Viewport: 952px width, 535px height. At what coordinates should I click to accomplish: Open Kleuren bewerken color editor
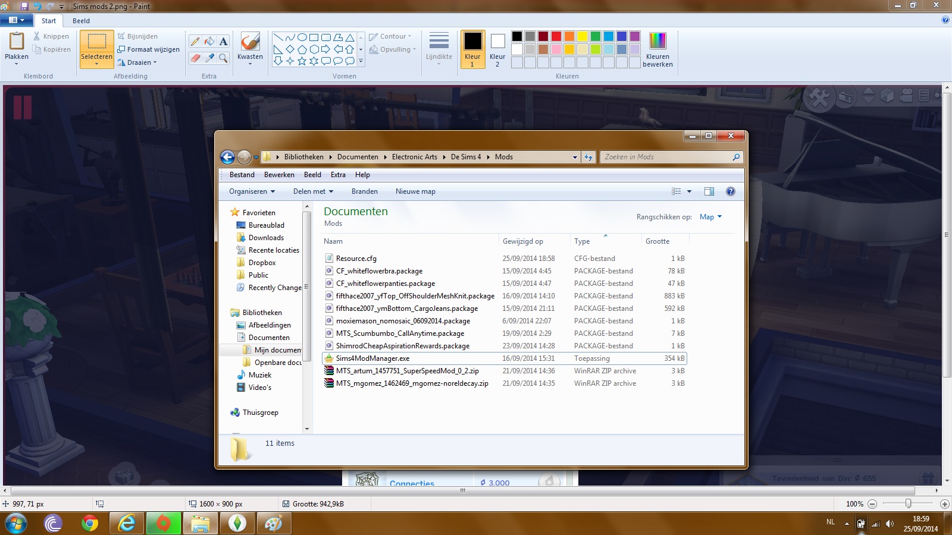(x=657, y=49)
